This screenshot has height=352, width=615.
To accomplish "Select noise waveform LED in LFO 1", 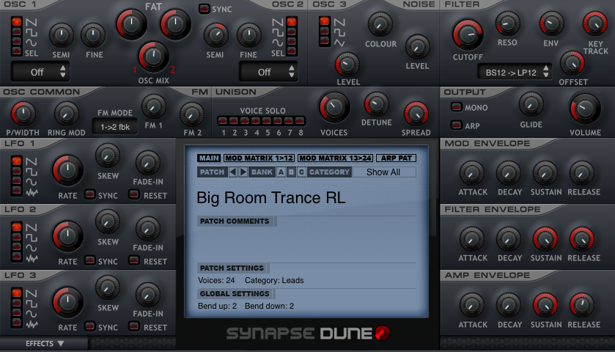I will point(16,191).
